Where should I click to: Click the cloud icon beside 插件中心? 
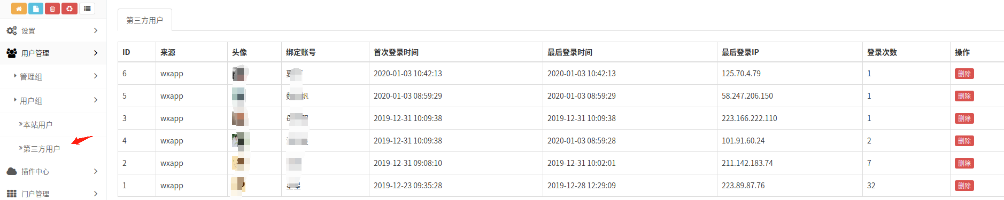[x=12, y=171]
